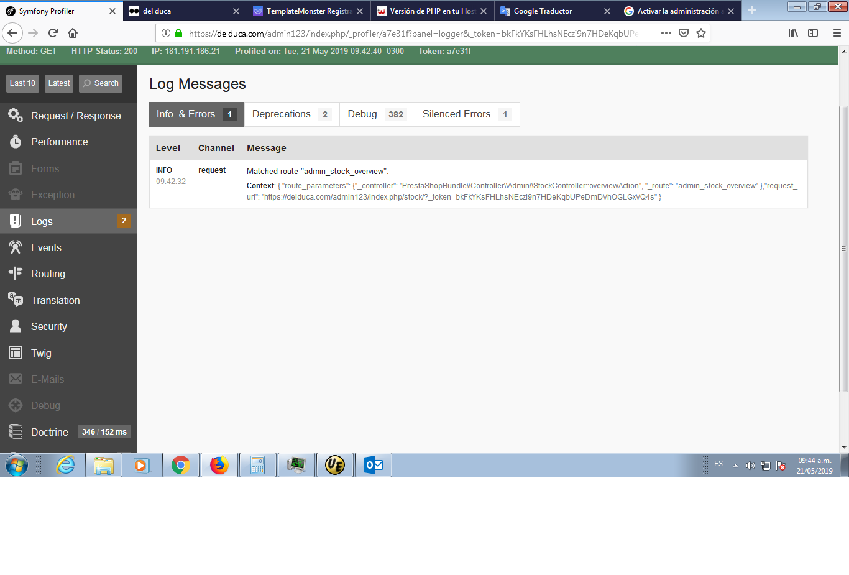Select the Forms clipboard icon

pos(16,168)
